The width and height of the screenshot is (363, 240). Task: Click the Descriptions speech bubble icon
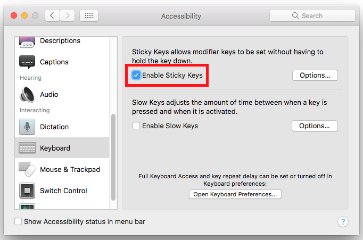27,43
